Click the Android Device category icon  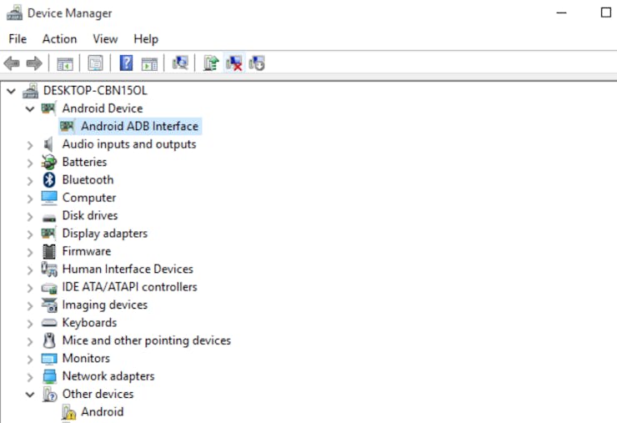tap(48, 108)
